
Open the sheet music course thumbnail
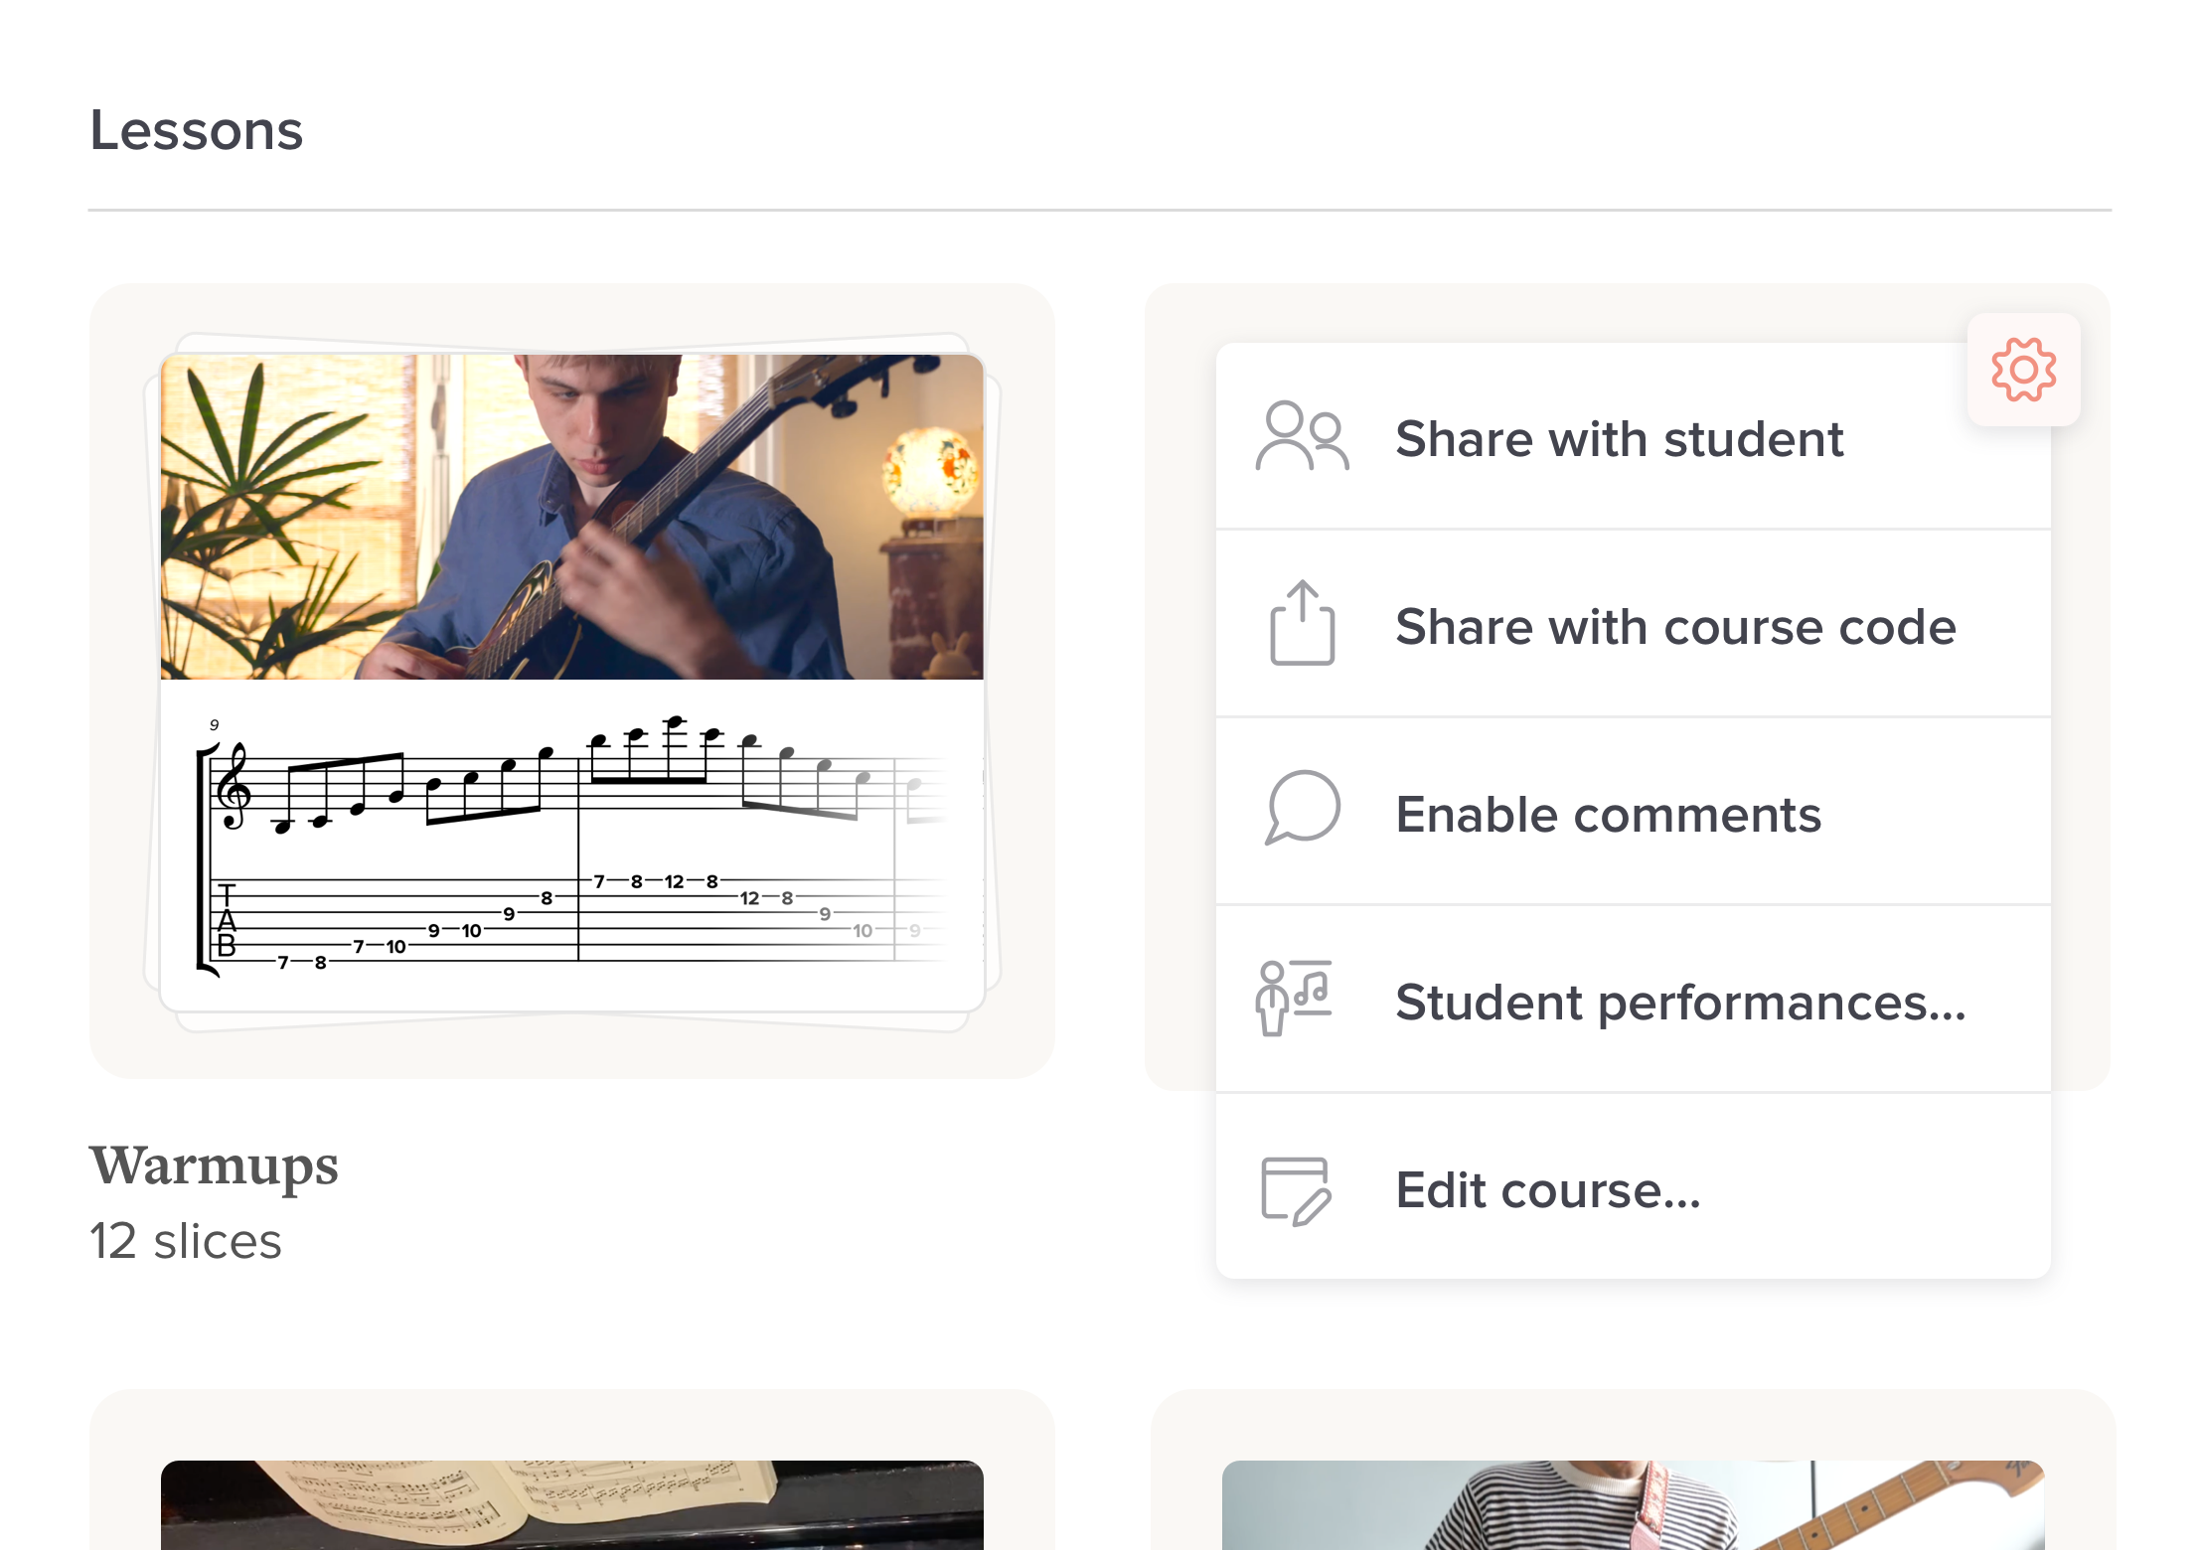tap(571, 1504)
